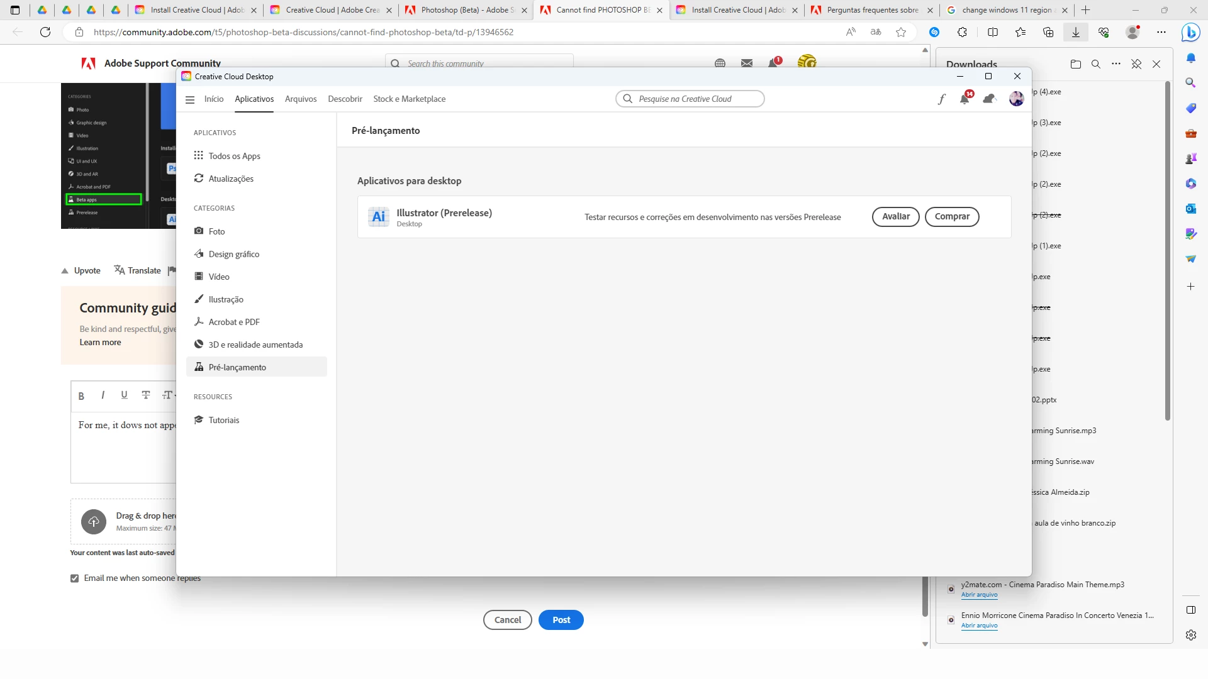The width and height of the screenshot is (1208, 679).
Task: Expand the text size dropdown in editor
Action: pyautogui.click(x=169, y=395)
